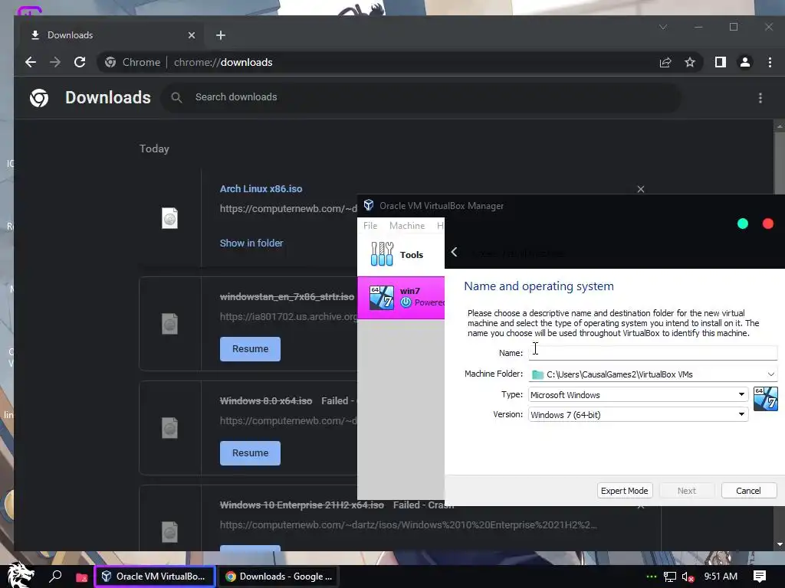The width and height of the screenshot is (785, 588).
Task: Open Downloads page more actions menu
Action: tap(760, 98)
